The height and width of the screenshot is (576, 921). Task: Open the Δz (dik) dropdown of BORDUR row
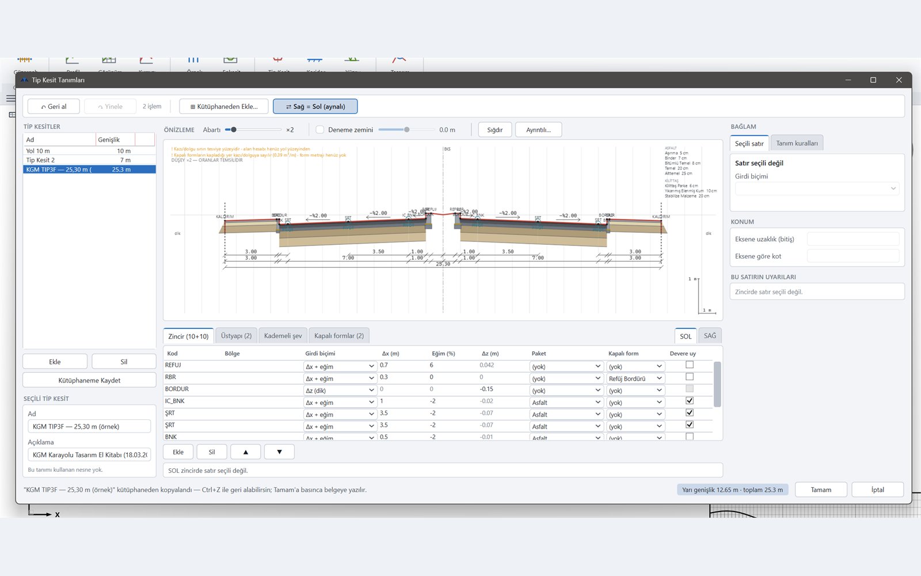[x=340, y=391]
